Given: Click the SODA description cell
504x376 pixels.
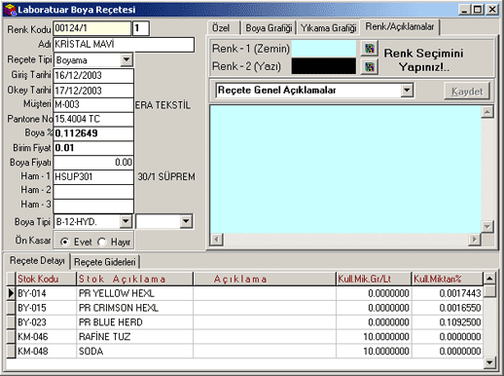Looking at the screenshot, I should (x=135, y=351).
